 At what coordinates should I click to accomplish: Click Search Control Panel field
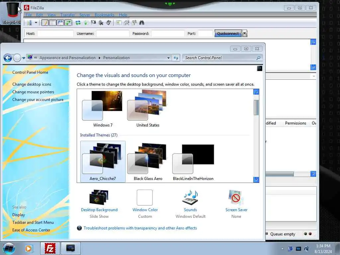[x=219, y=58]
